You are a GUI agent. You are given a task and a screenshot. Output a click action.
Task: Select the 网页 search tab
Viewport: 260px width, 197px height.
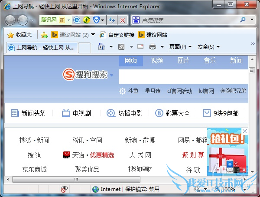(131, 61)
